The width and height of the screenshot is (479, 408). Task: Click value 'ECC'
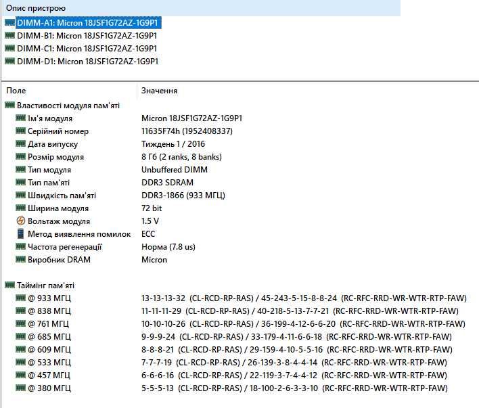click(148, 234)
